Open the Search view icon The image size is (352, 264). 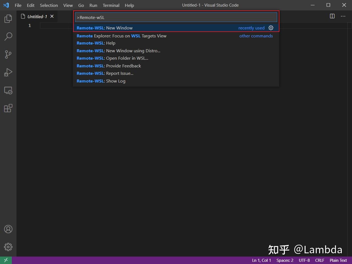[x=8, y=36]
